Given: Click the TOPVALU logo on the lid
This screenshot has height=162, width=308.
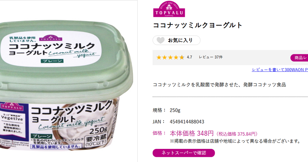Looking at the screenshot, I should click(x=46, y=39).
